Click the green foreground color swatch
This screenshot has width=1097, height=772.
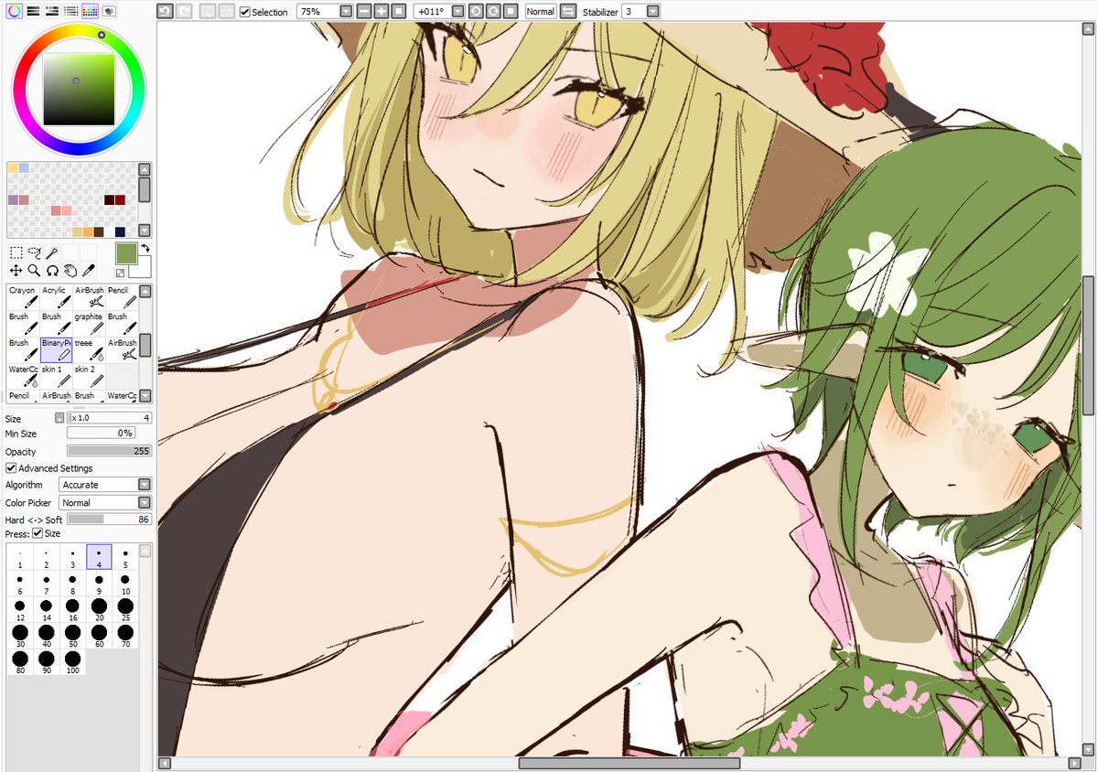[126, 253]
